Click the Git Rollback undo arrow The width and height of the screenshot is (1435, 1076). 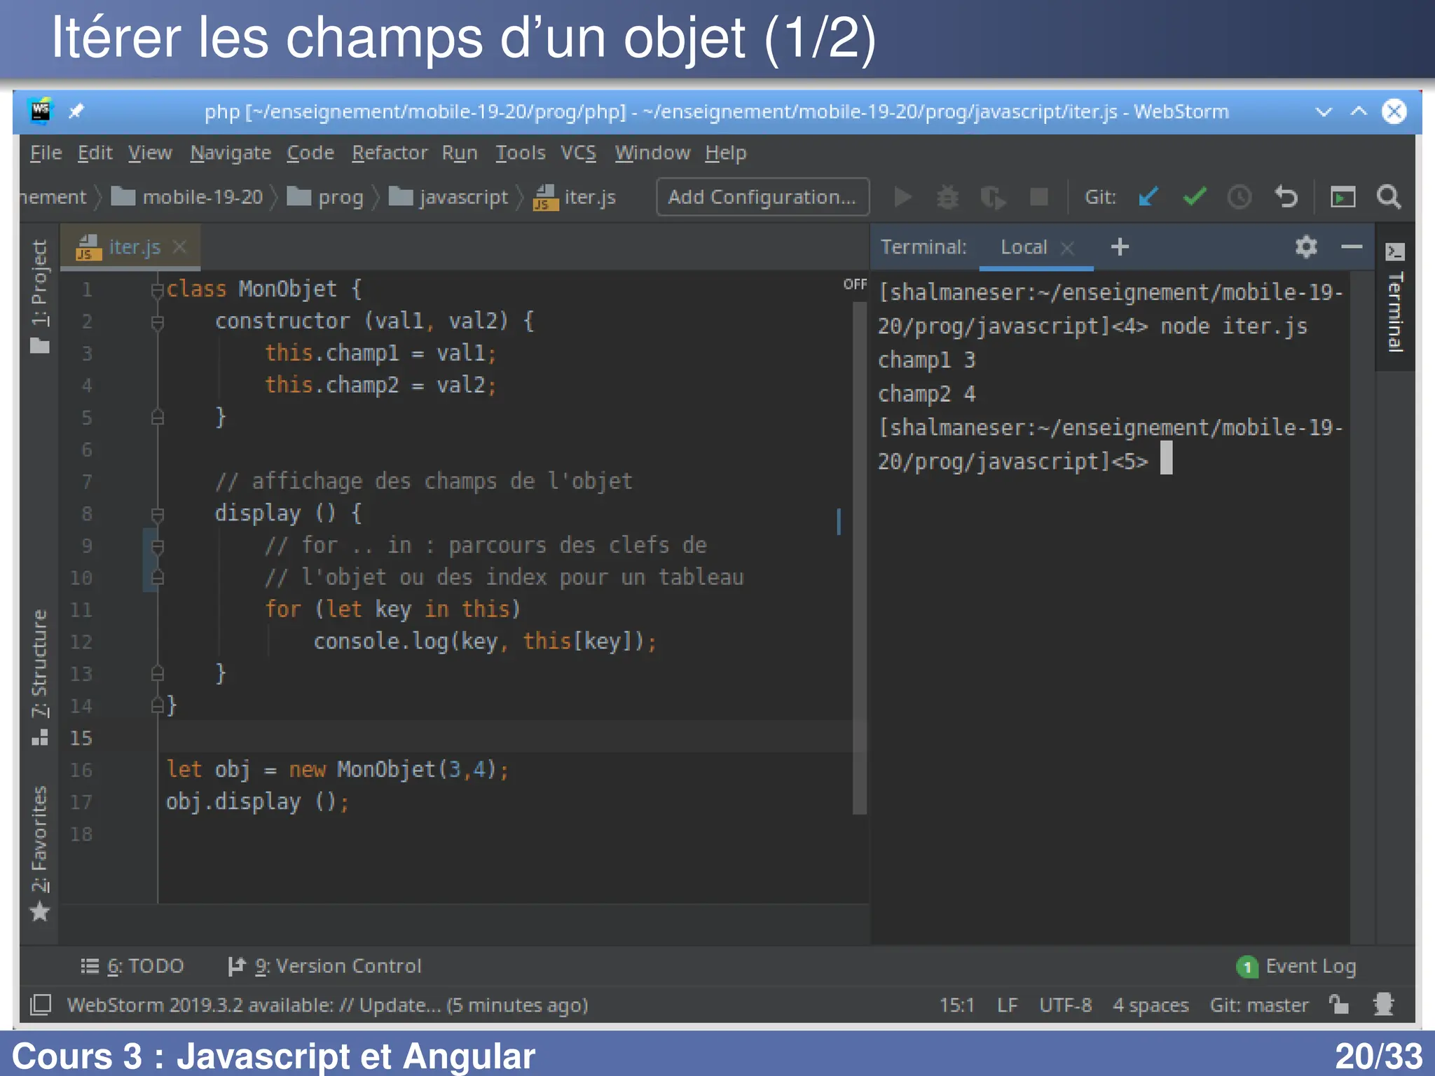(1286, 198)
